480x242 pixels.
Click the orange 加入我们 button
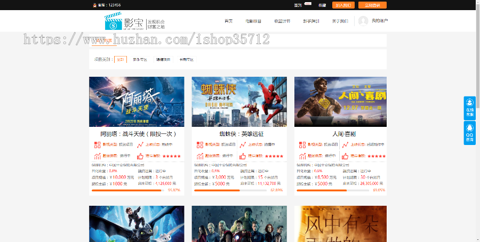click(343, 5)
